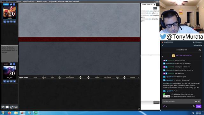Click the 25:00 clock above the lower avatar
The width and height of the screenshot is (204, 115).
coord(6,64)
